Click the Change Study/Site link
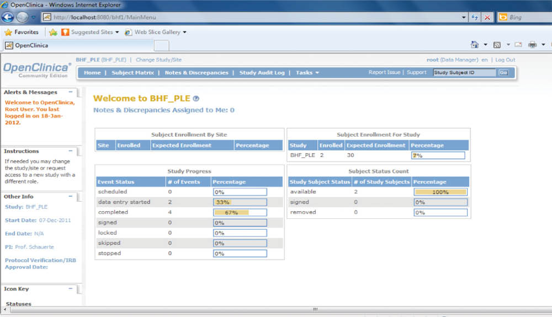This screenshot has height=317, width=552. coord(158,60)
